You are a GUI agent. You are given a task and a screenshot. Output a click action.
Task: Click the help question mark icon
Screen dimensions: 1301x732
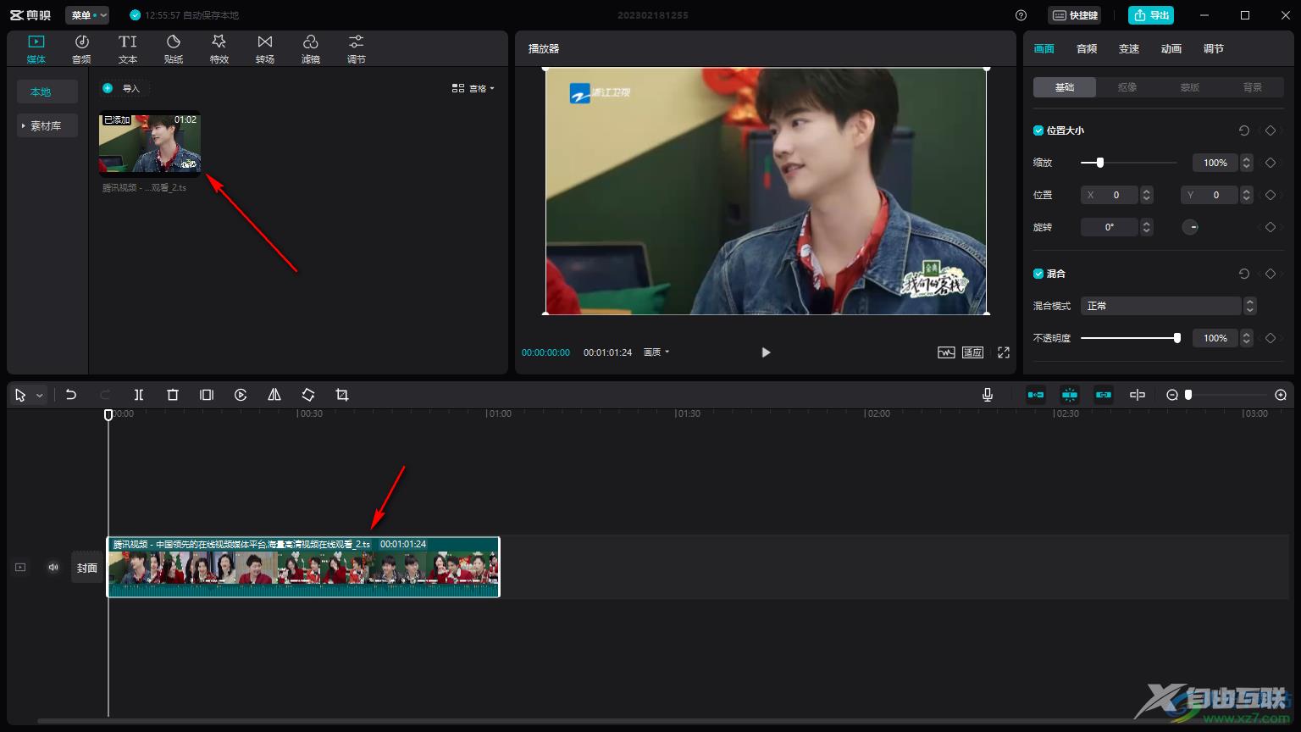pos(1021,15)
